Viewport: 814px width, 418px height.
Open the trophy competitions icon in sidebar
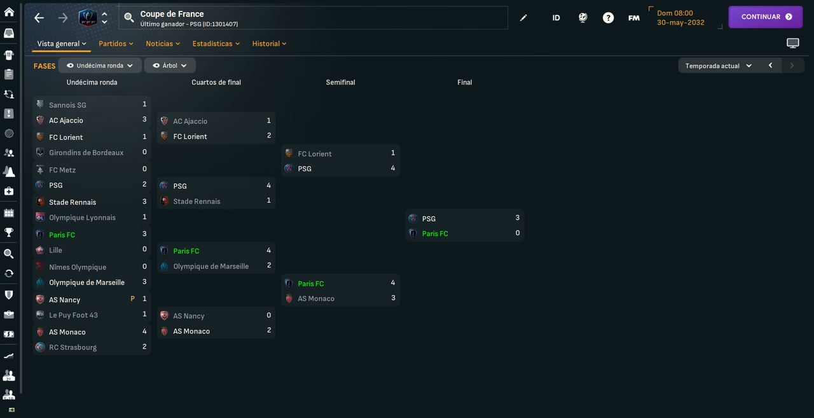(x=9, y=232)
